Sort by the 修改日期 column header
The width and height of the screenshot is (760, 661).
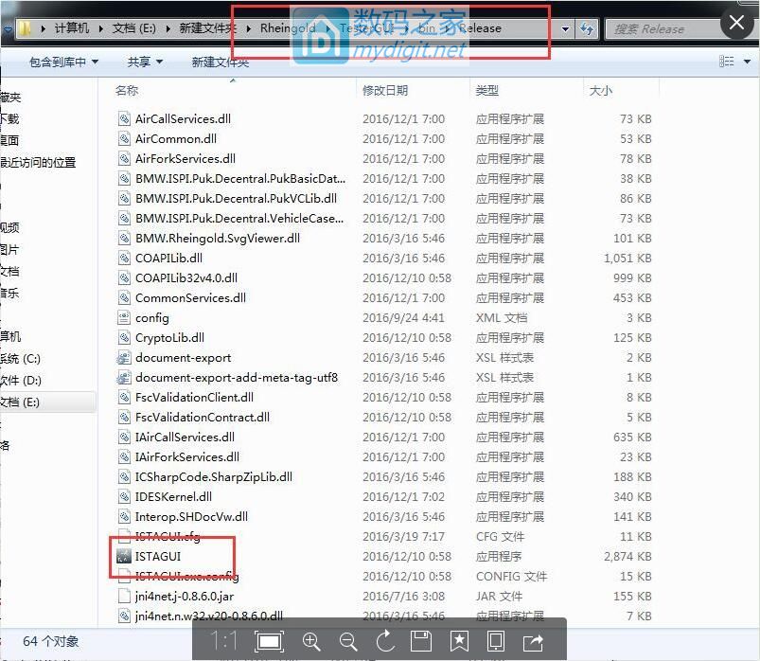[x=385, y=90]
